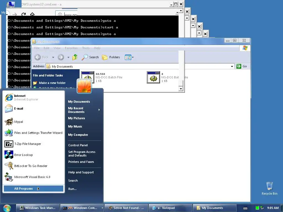Viewport: 283px width, 212px height.
Task: Open the Favorites menu
Action: (x=71, y=48)
